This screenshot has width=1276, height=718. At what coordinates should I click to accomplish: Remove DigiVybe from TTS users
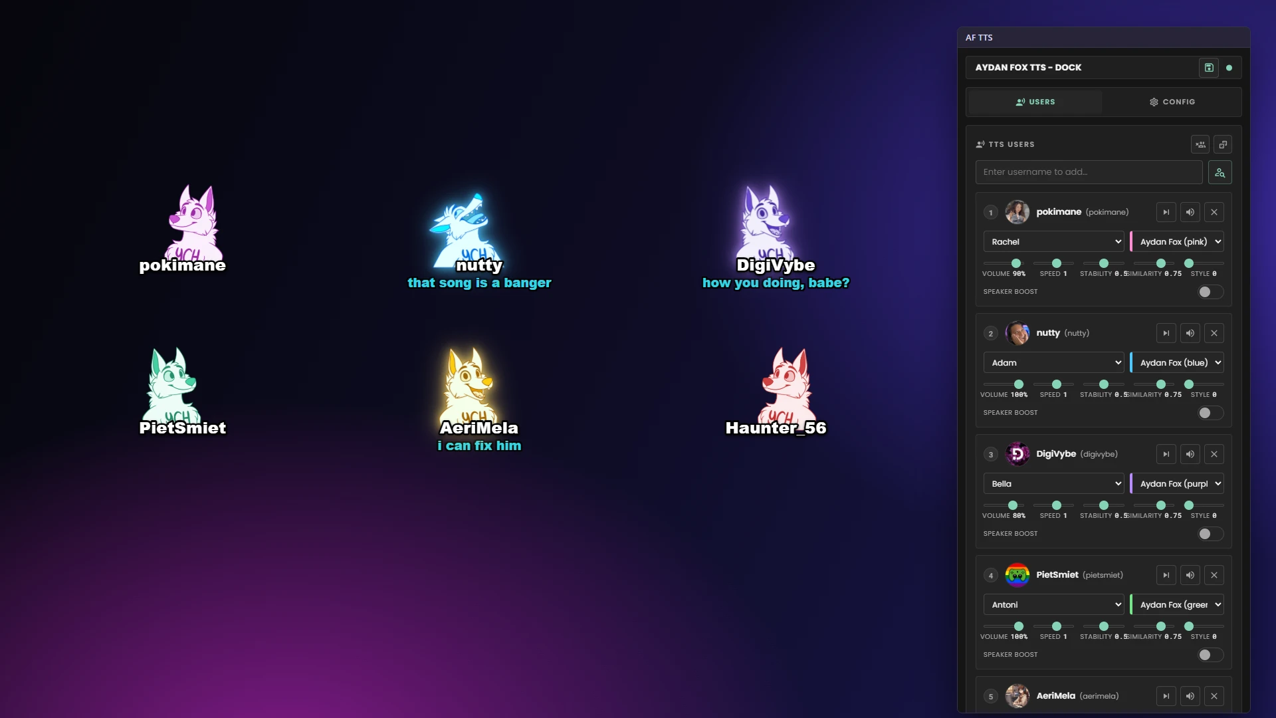coord(1214,454)
